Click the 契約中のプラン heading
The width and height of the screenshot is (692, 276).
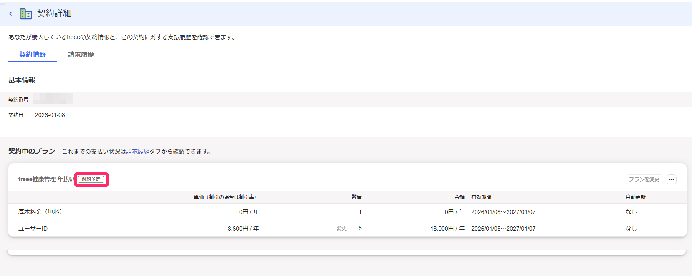(32, 151)
